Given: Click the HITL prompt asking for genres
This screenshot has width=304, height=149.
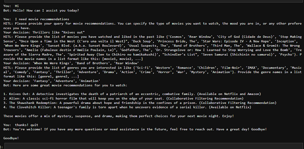Looking at the screenshot, I should pos(153,72).
